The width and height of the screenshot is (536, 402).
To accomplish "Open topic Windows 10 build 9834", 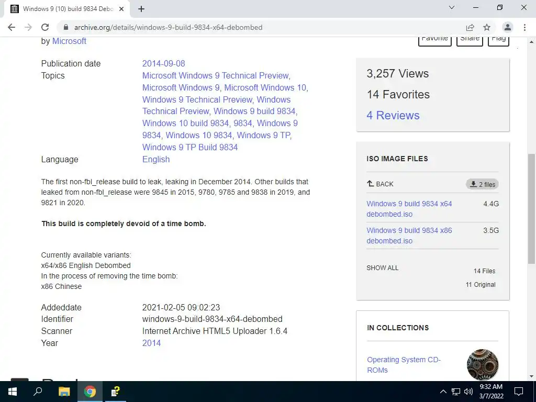I will coord(186,123).
